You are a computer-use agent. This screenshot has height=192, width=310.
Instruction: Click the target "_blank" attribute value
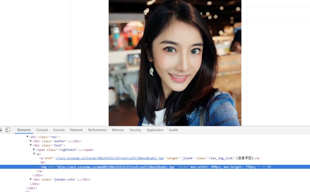(x=188, y=158)
